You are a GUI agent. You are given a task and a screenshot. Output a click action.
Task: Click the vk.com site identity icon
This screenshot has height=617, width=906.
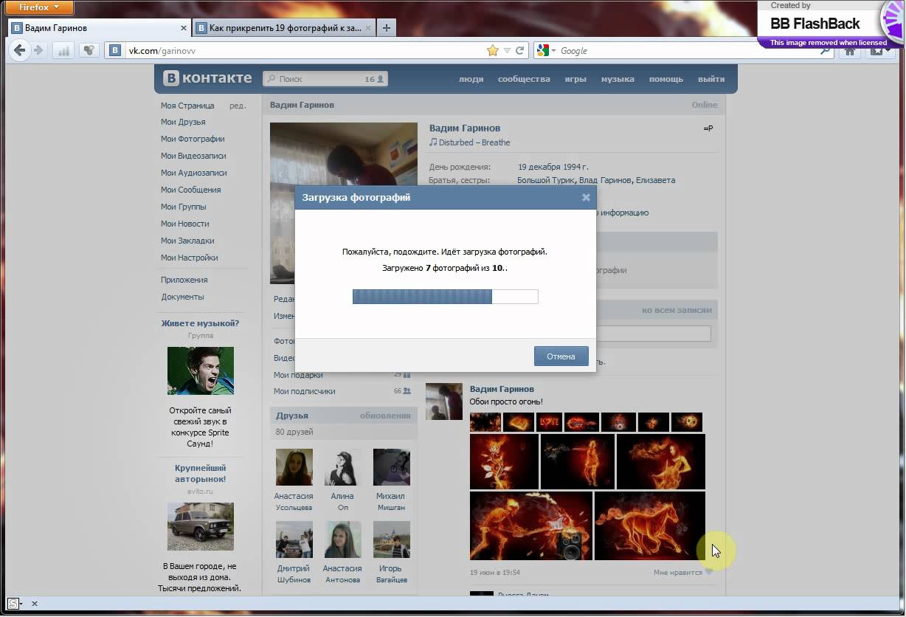click(115, 50)
